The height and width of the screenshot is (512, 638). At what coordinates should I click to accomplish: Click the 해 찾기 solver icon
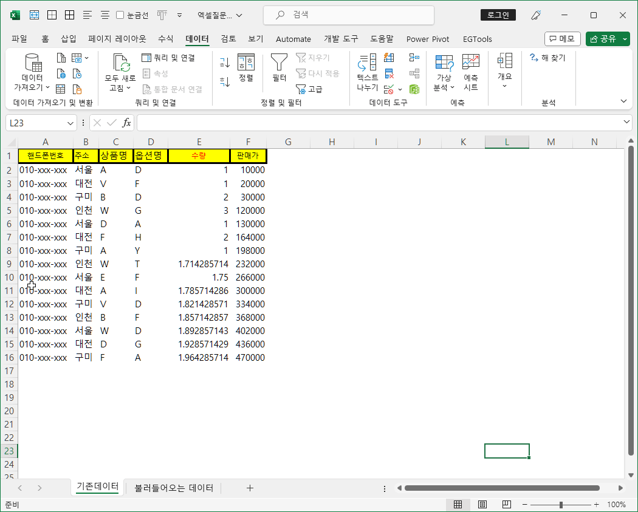coord(534,57)
